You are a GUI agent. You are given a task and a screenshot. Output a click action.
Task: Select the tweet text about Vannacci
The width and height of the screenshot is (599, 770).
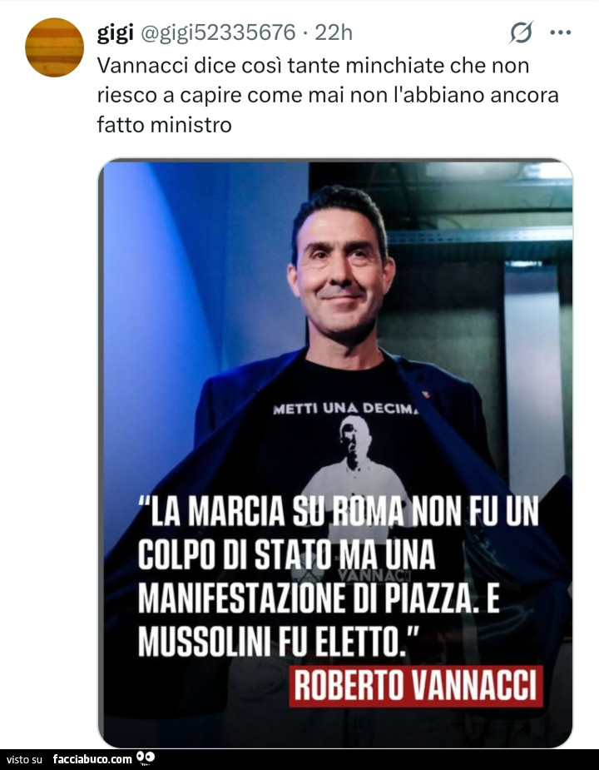pos(328,95)
